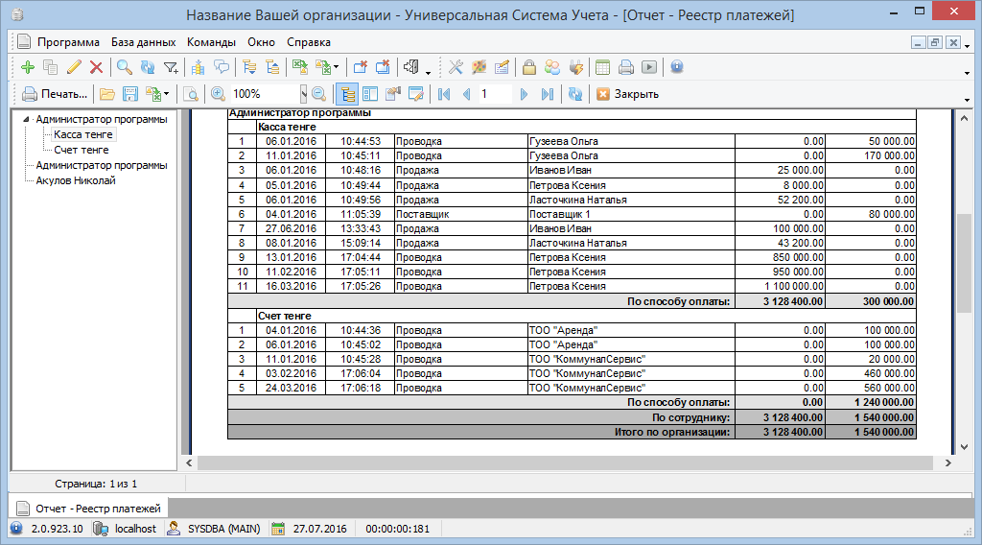This screenshot has width=982, height=545.
Task: Click the zoom in magnifier icon
Action: point(218,94)
